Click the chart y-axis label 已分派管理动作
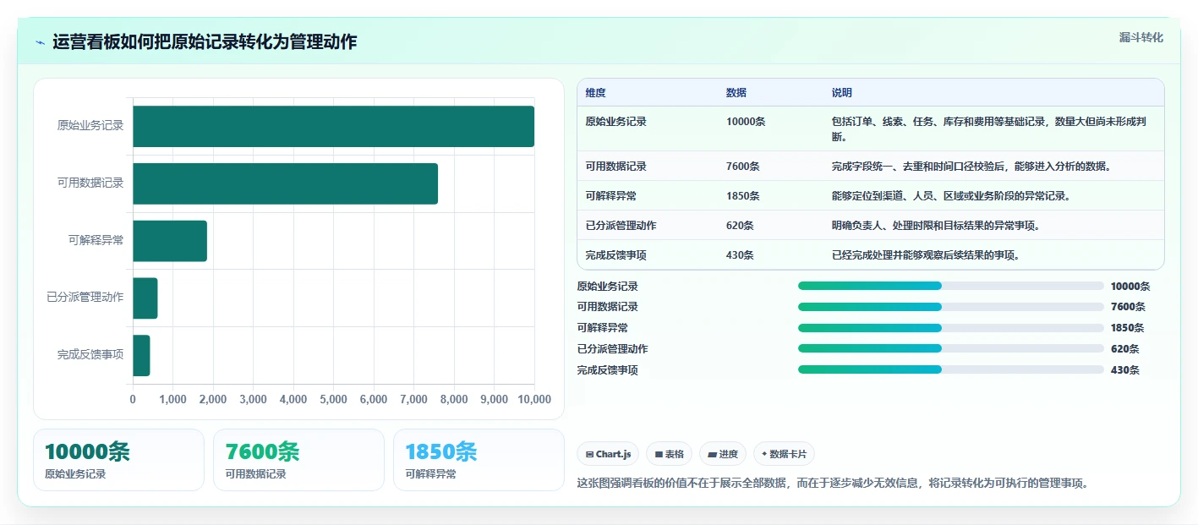1198x525 pixels. [x=85, y=298]
